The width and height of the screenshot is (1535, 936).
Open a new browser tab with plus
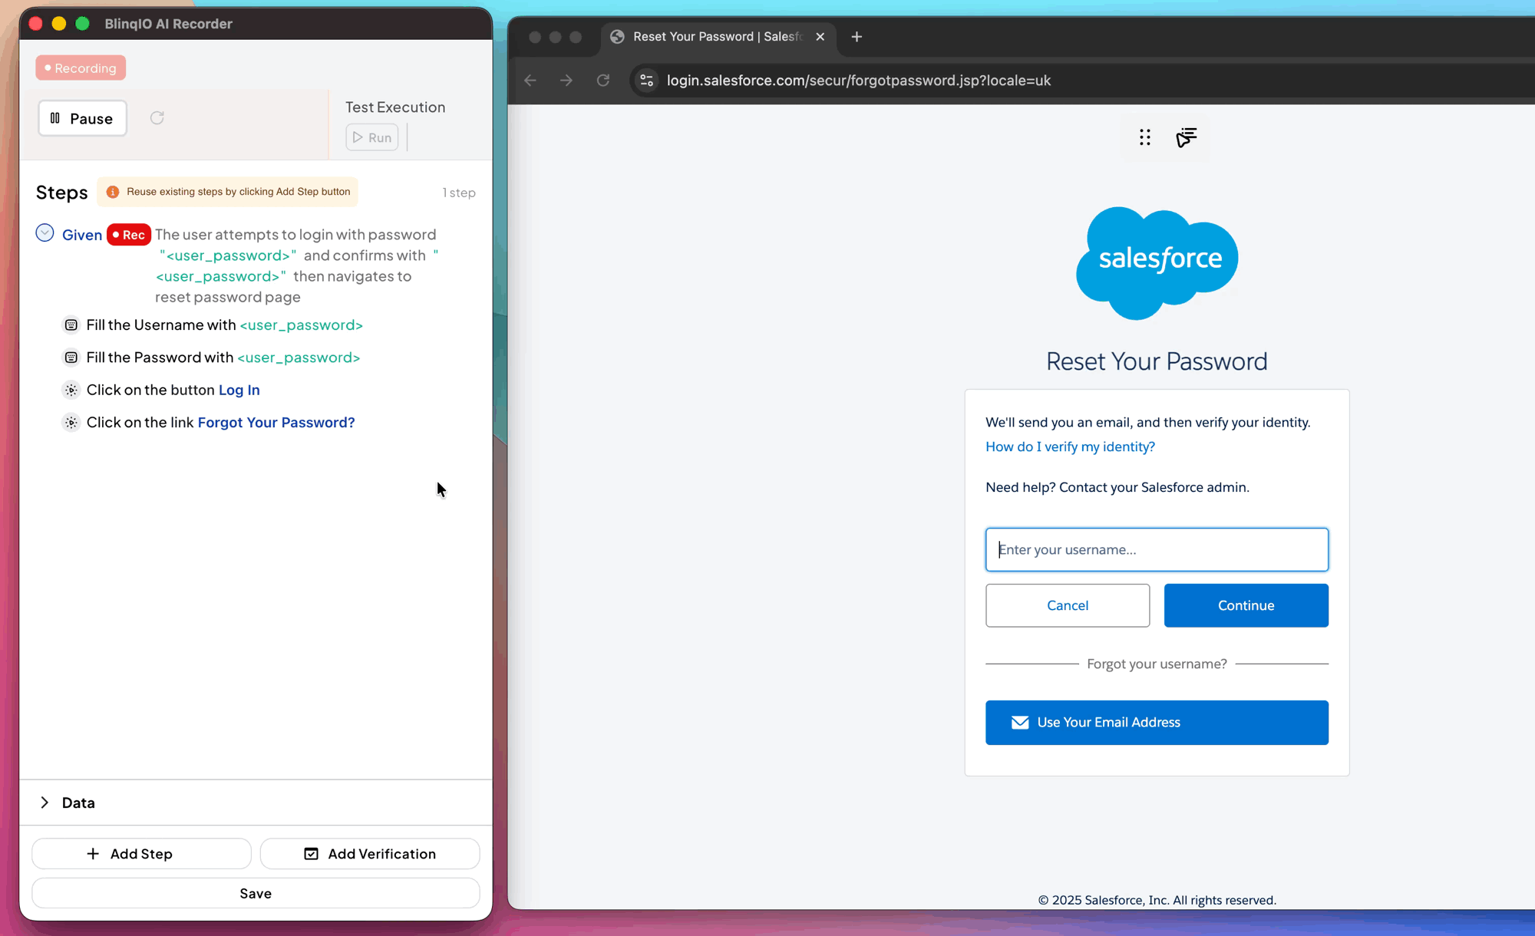[x=857, y=37]
